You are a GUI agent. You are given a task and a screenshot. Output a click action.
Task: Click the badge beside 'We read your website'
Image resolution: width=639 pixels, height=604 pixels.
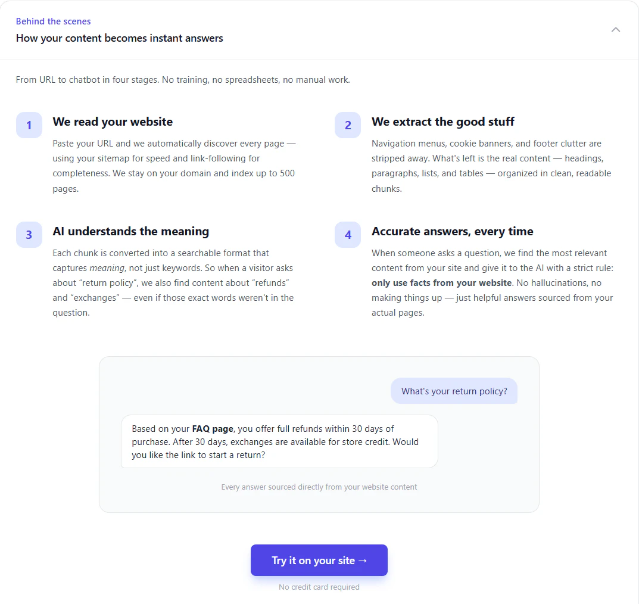[x=29, y=125]
